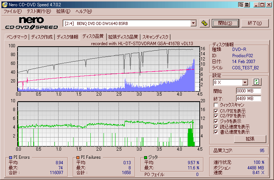This screenshot has height=180, width=274.
Task: Click the 14 Feb 2007 date value
Action: click(x=244, y=62)
